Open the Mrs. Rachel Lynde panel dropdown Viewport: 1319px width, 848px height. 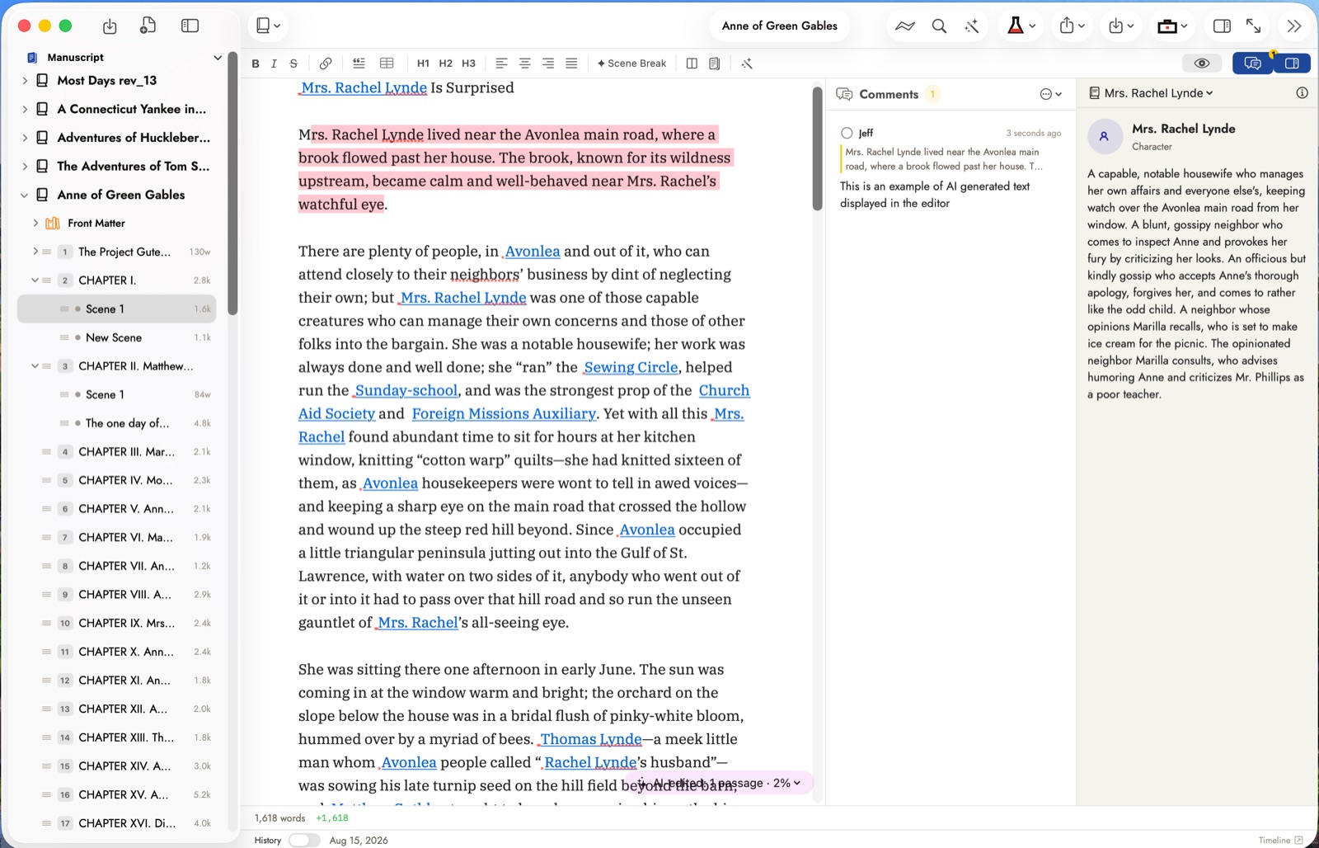tap(1152, 93)
